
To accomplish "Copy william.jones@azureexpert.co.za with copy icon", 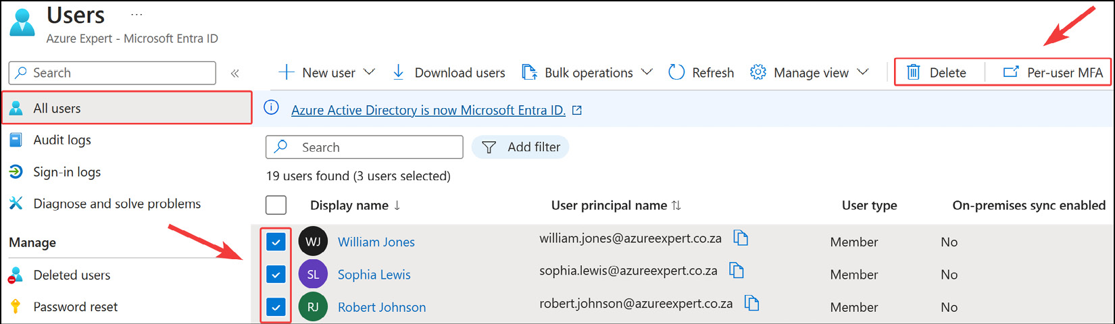I will click(741, 238).
